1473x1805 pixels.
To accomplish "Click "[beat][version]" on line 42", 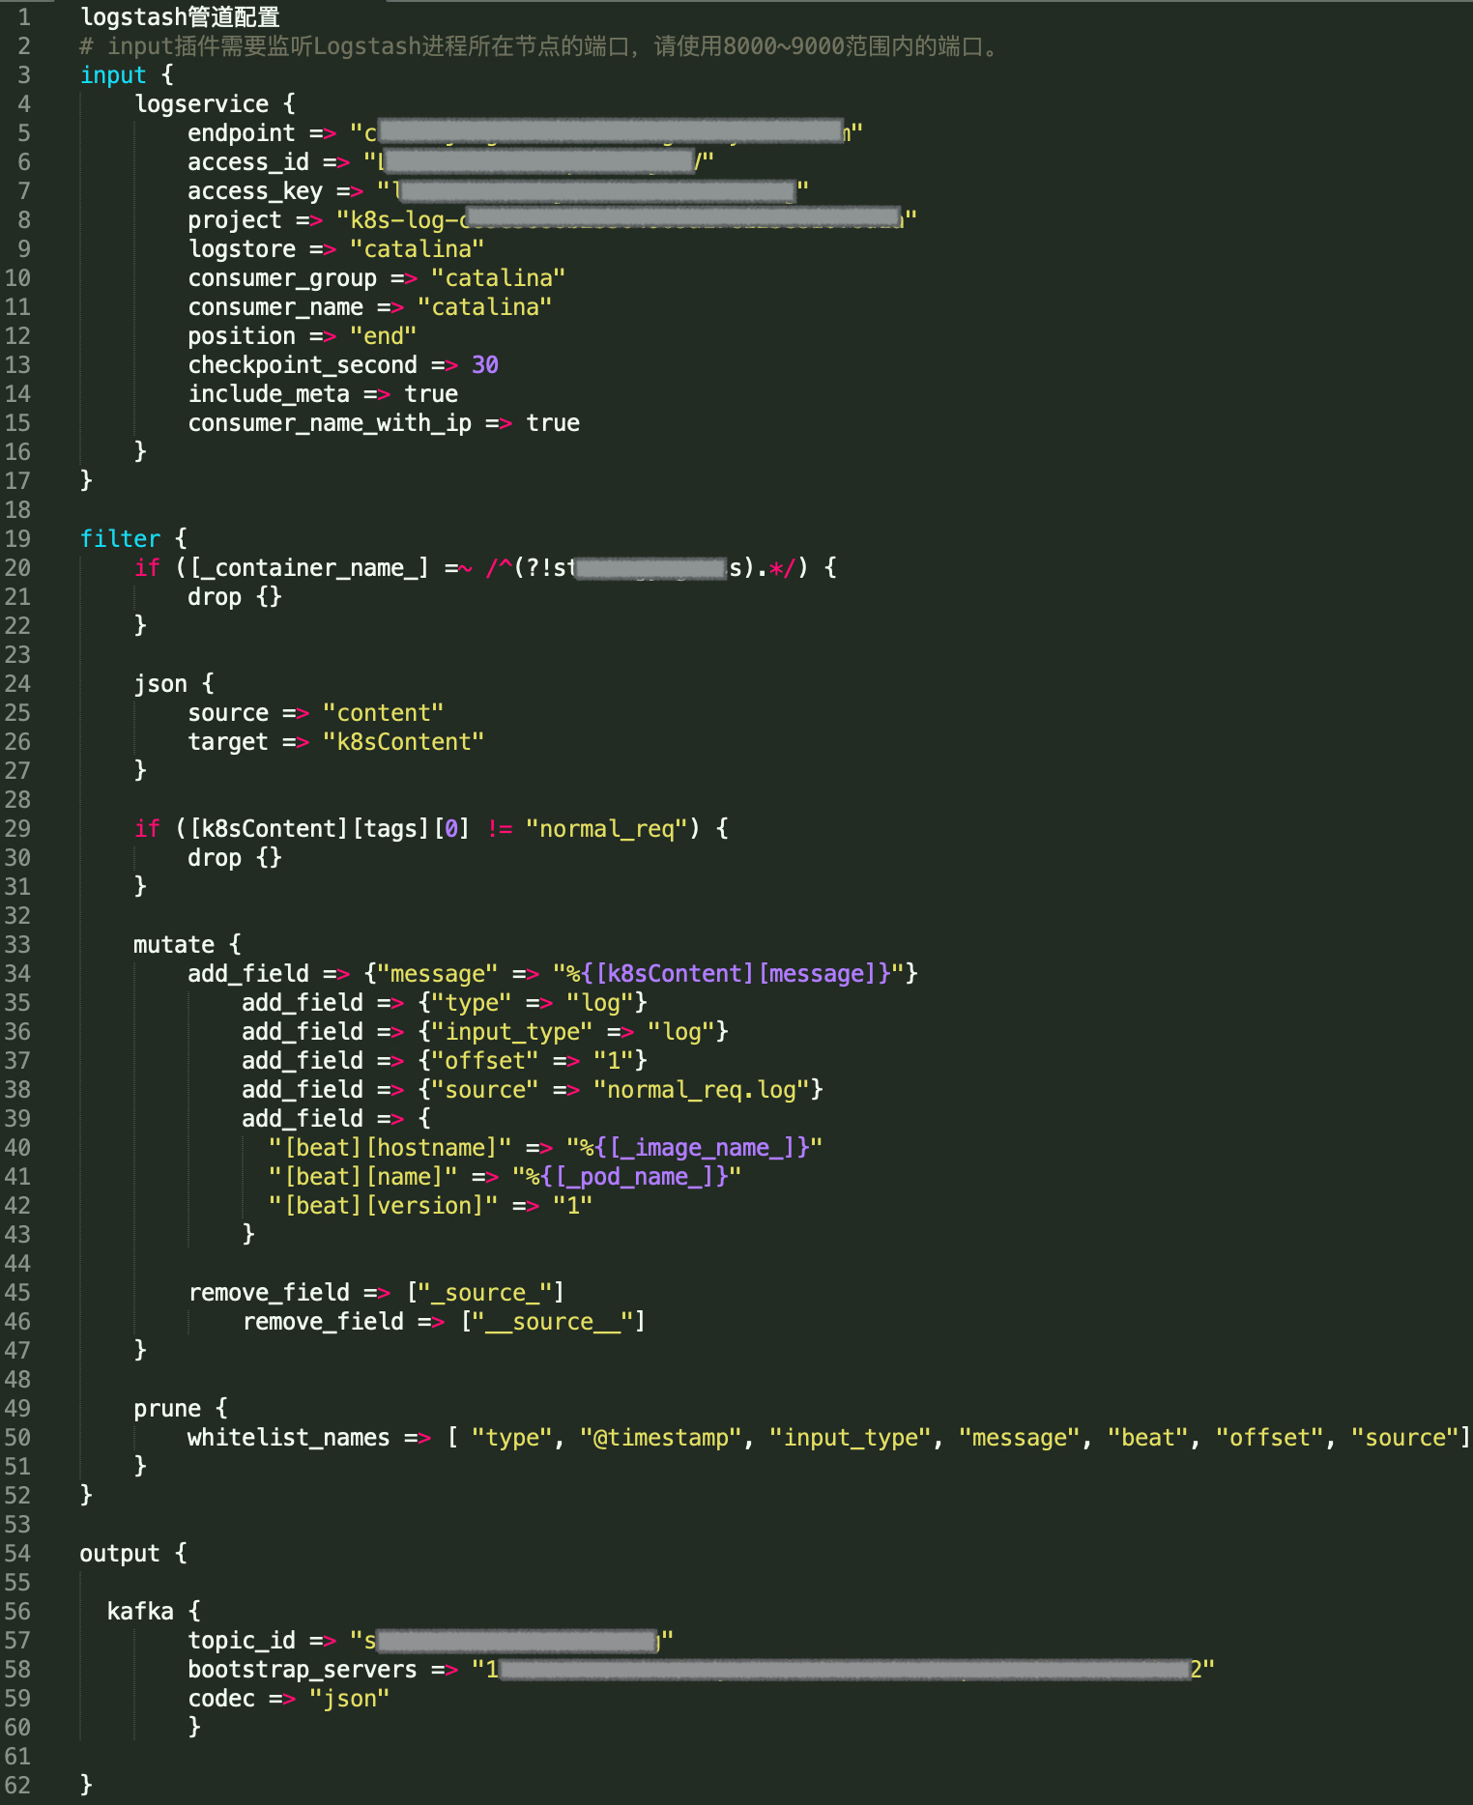I will (384, 1205).
